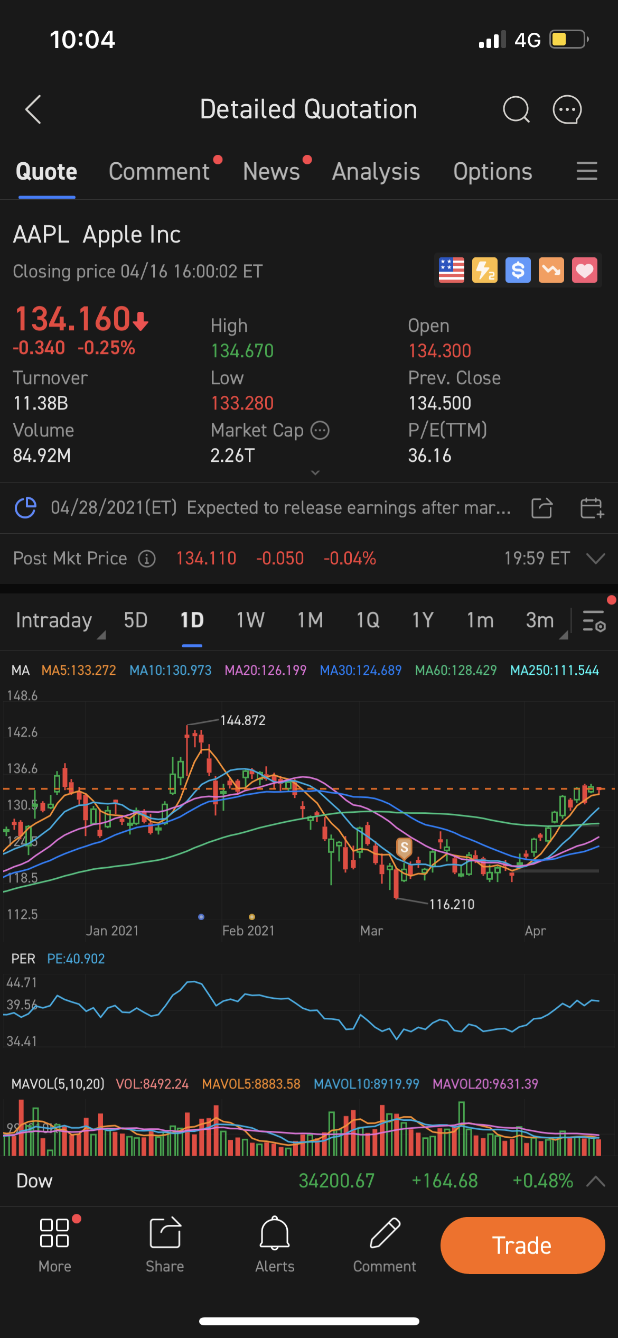
Task: Tap the MAVOL5:8883.58 value
Action: click(x=251, y=1084)
